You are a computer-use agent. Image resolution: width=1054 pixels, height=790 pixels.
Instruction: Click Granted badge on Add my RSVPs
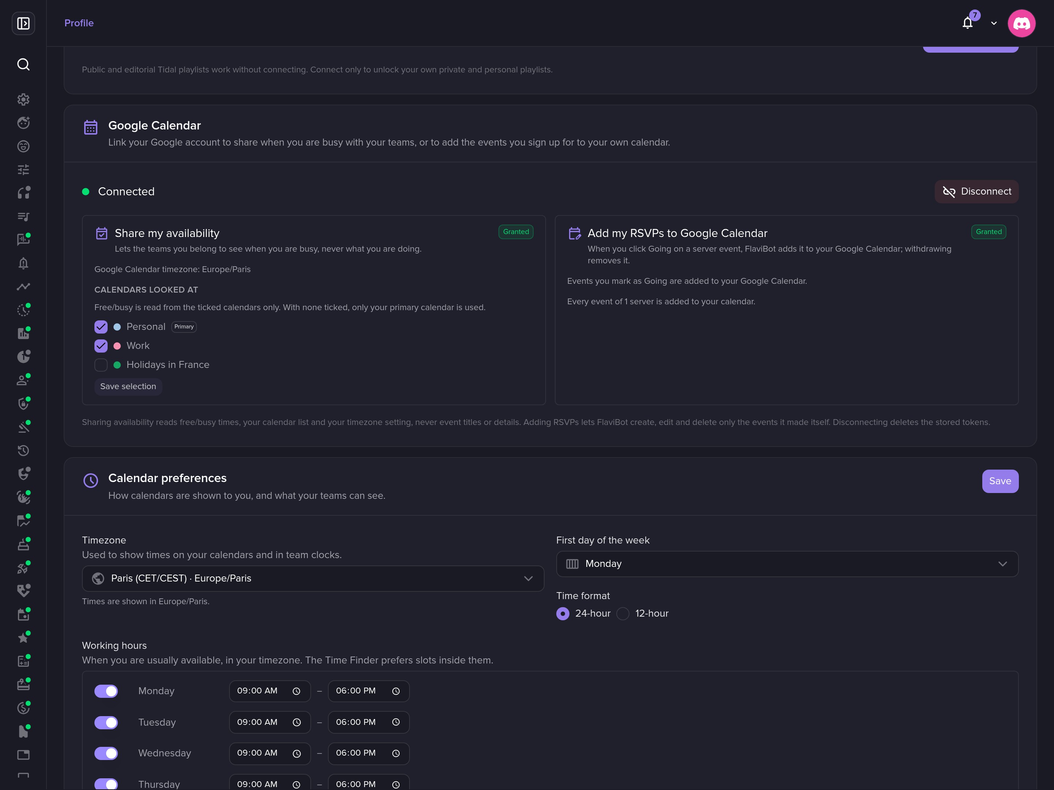coord(989,232)
